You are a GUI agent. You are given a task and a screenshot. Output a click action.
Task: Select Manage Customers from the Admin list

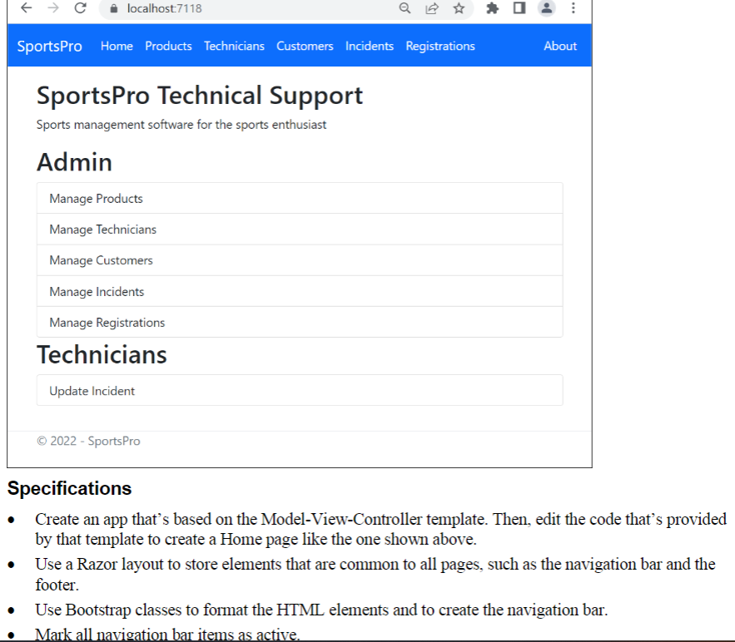click(100, 260)
